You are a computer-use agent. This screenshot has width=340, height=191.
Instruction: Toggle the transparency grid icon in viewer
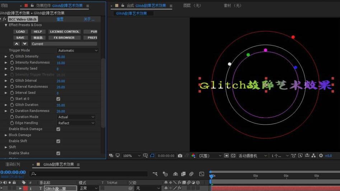(x=233, y=156)
